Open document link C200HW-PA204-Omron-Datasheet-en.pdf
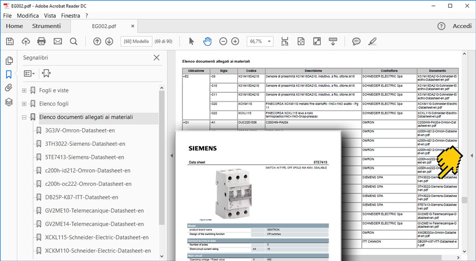Image resolution: width=476 pixels, height=261 pixels. 437,124
